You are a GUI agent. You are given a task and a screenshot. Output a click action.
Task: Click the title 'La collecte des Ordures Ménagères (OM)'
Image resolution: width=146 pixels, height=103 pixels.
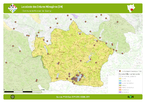[42, 7]
